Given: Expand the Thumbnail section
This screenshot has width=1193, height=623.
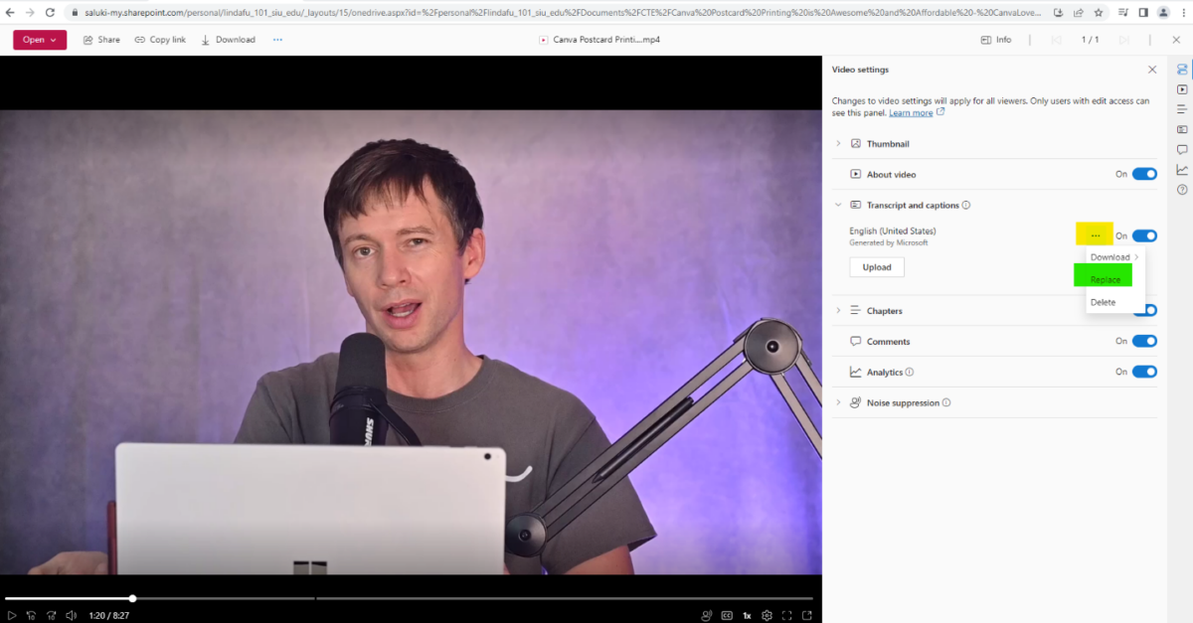Looking at the screenshot, I should 838,143.
